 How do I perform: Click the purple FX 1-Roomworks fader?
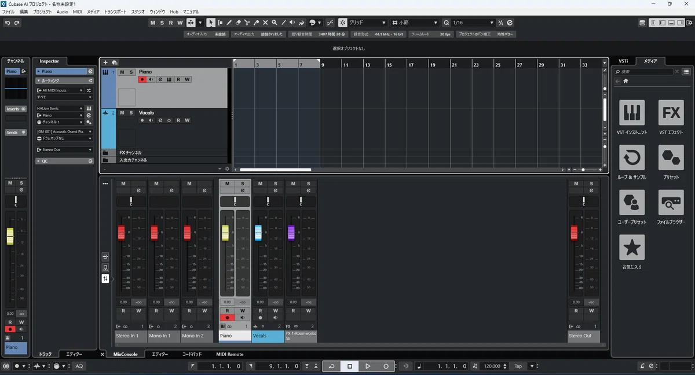tap(291, 233)
